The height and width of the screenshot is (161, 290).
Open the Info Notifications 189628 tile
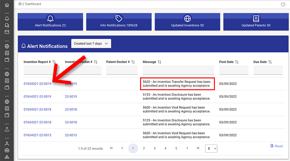pyautogui.click(x=119, y=22)
